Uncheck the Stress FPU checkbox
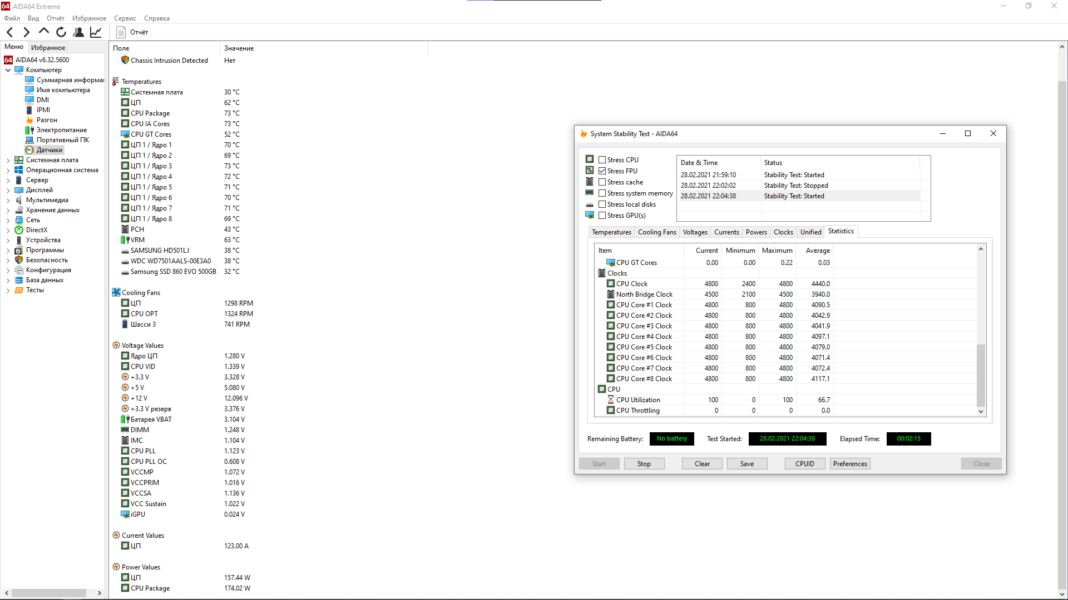Screen dimensions: 1068x600 click(x=602, y=171)
